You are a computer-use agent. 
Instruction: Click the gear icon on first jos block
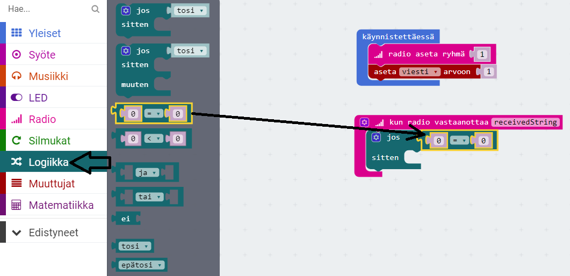pyautogui.click(x=126, y=11)
